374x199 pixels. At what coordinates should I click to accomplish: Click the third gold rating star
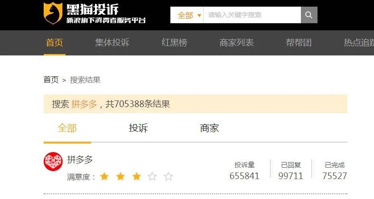coord(136,177)
